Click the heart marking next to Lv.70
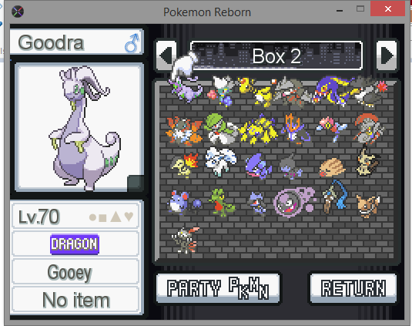The image size is (412, 326). [x=129, y=217]
